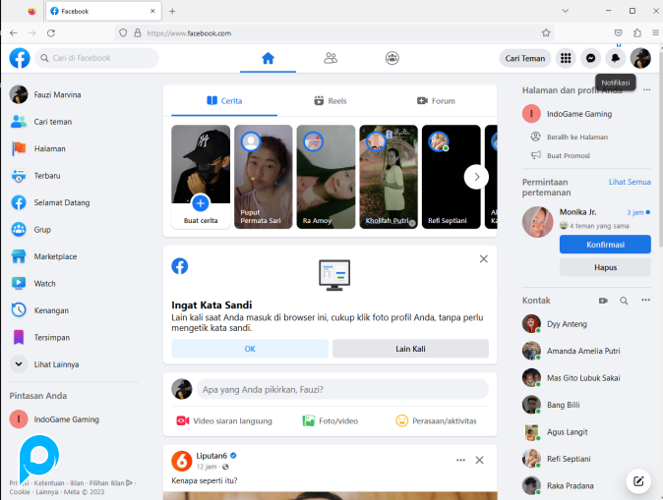The width and height of the screenshot is (663, 500).
Task: Open the Kontak three-dot options menu
Action: 645,301
